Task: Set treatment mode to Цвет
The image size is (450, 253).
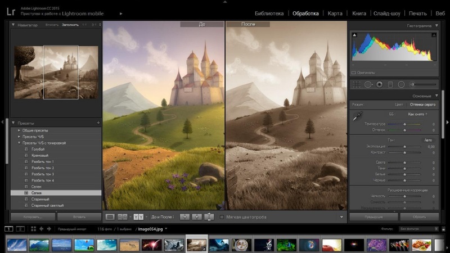Action: coord(399,105)
